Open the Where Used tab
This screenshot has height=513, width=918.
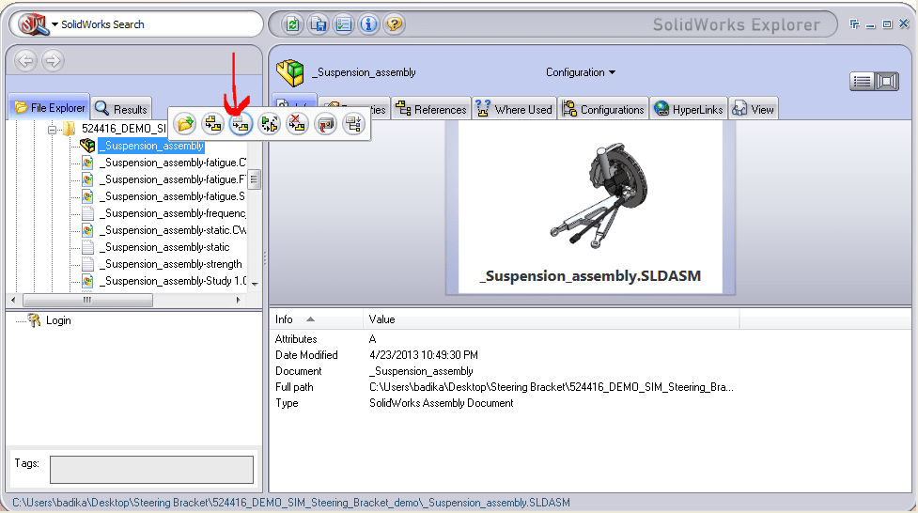click(514, 109)
